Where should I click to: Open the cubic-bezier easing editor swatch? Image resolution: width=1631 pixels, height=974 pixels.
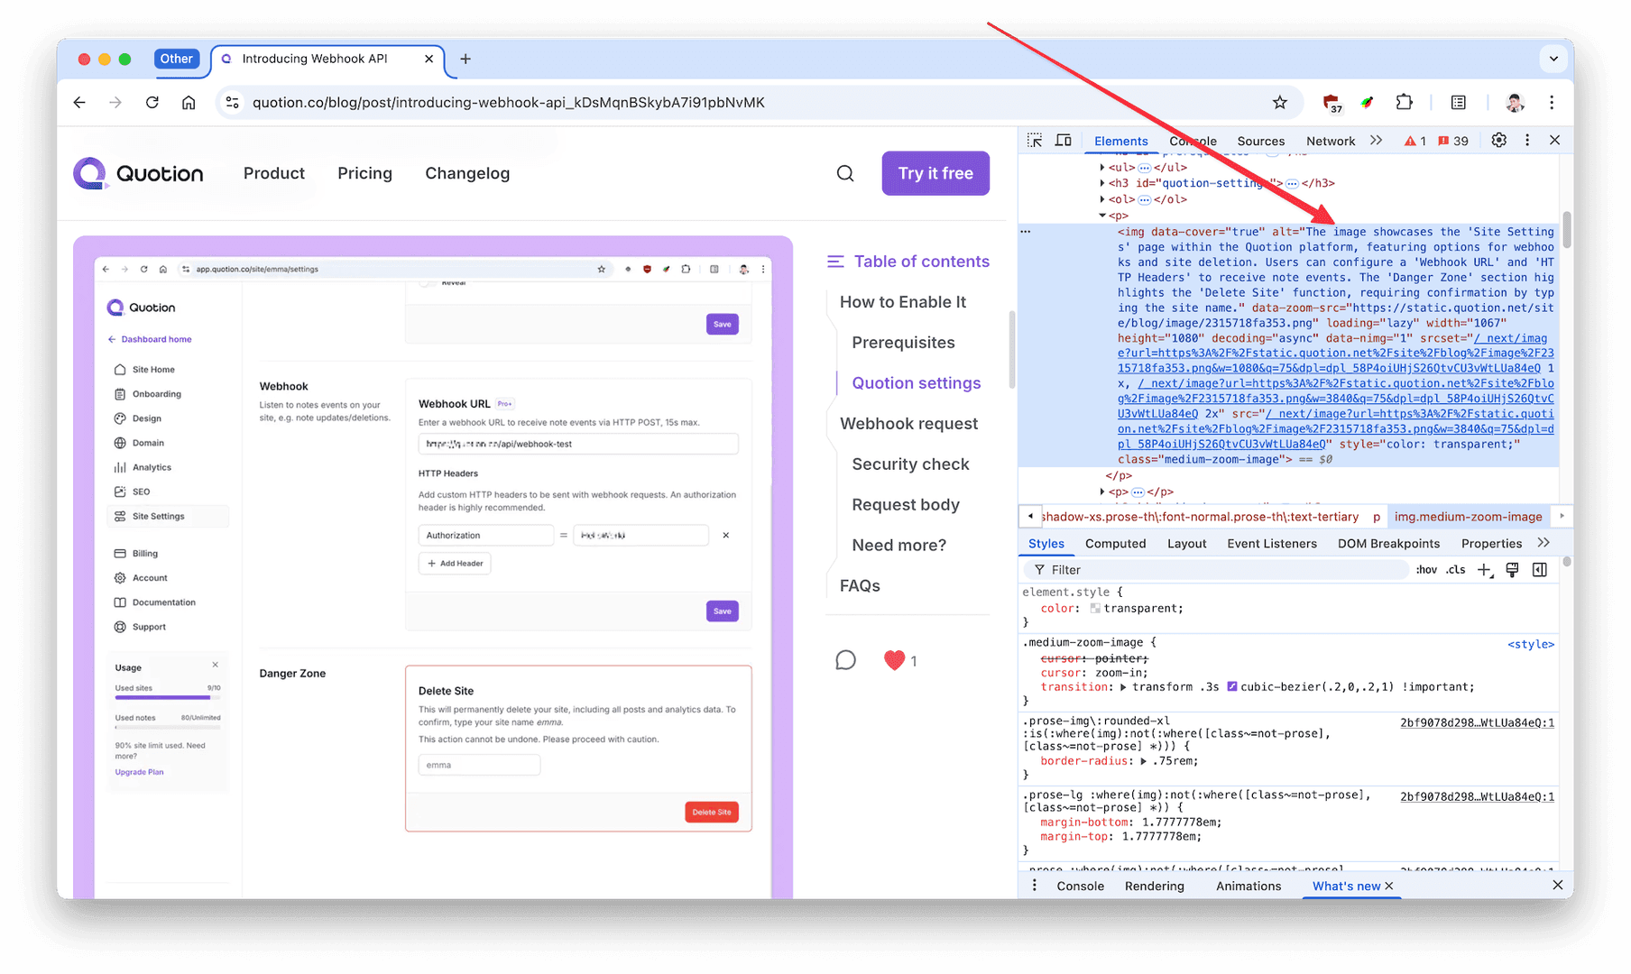[x=1231, y=687]
